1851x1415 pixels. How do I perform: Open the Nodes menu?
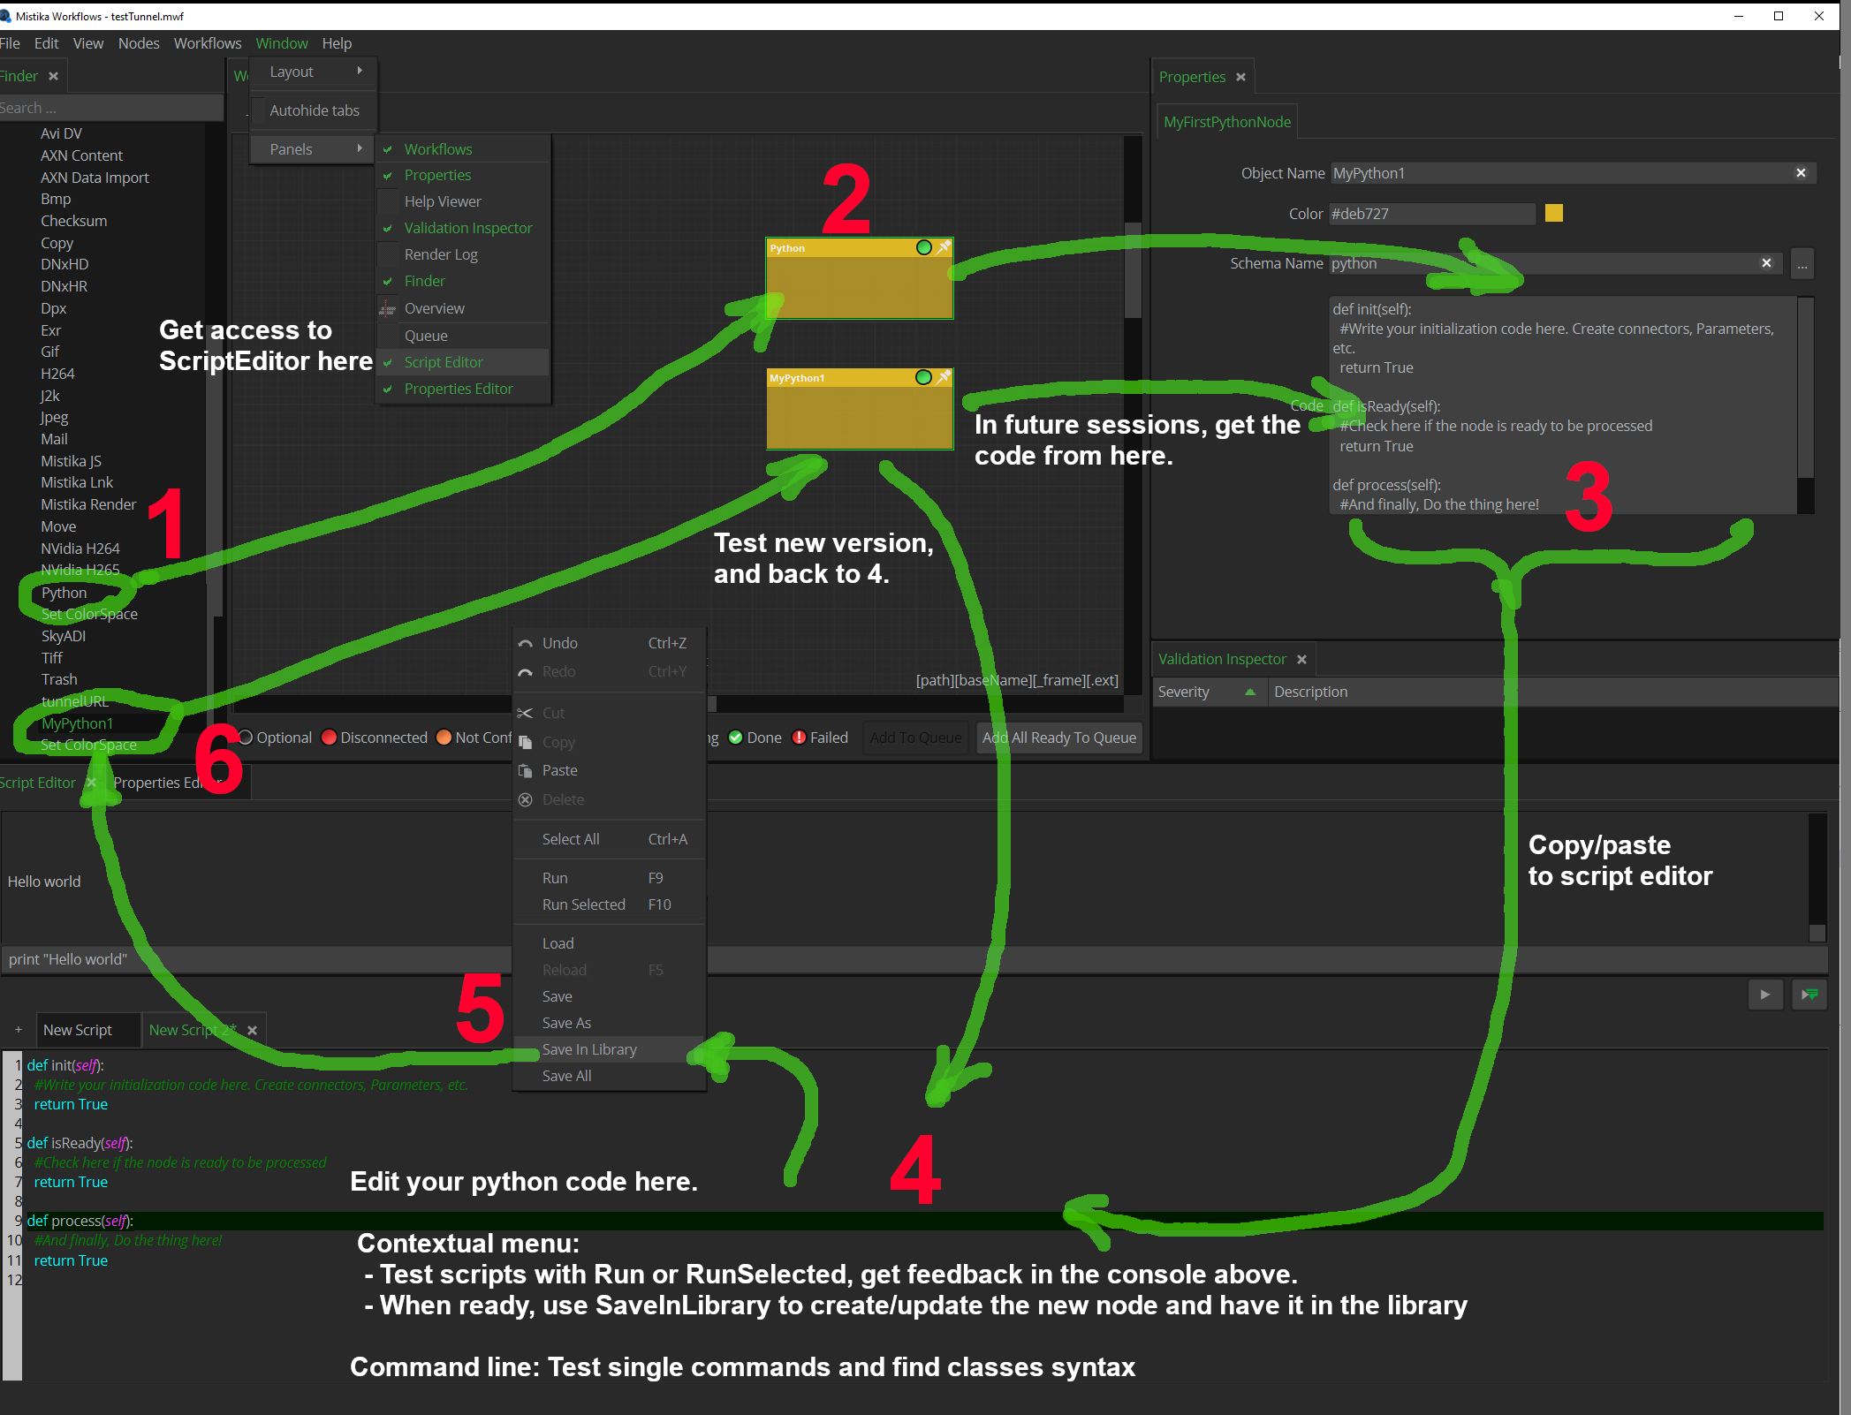(139, 43)
